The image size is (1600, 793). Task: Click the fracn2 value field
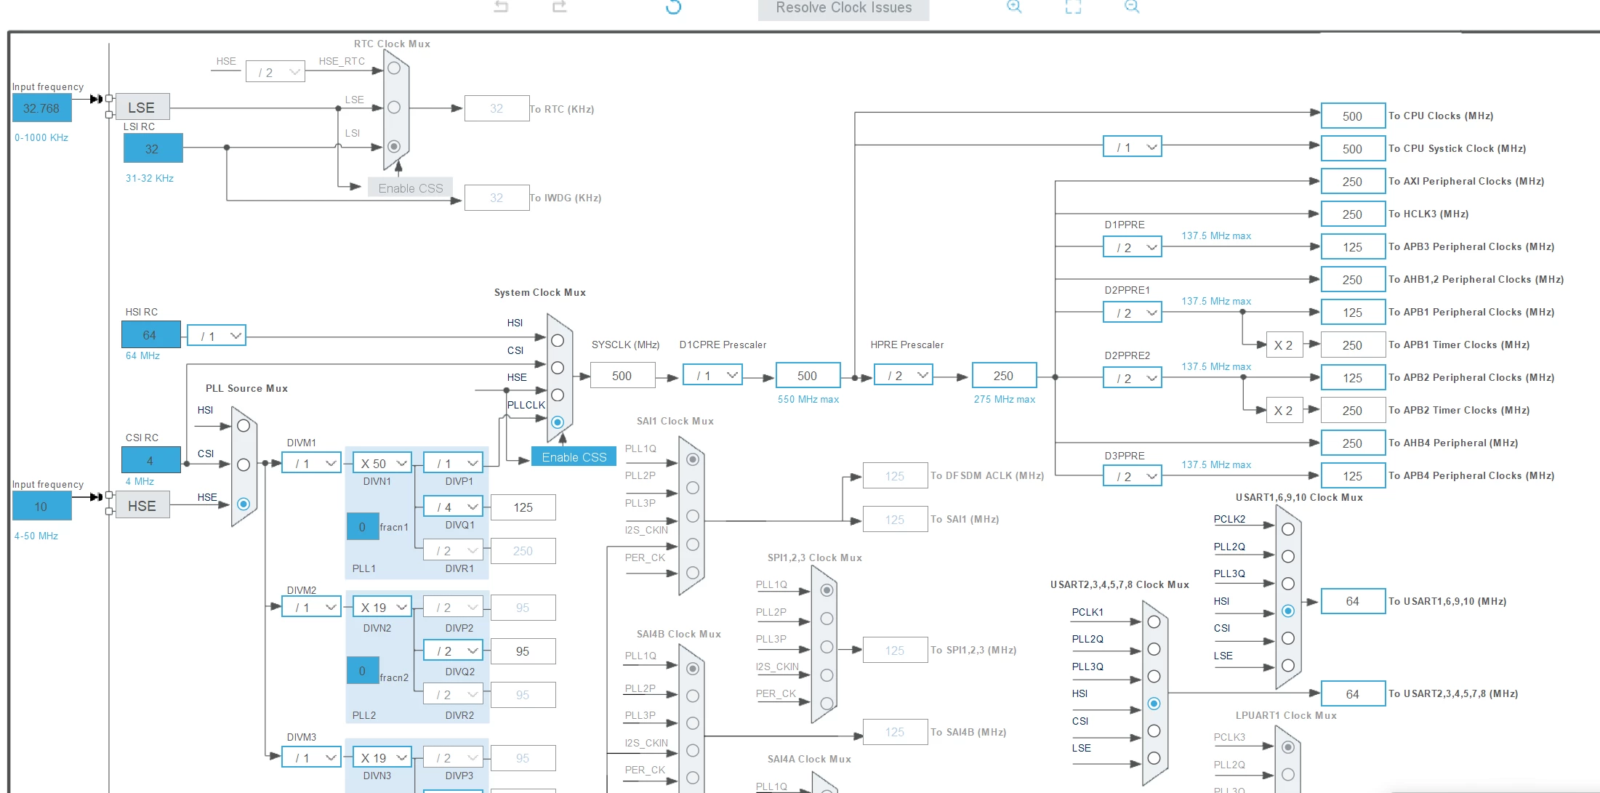(363, 670)
